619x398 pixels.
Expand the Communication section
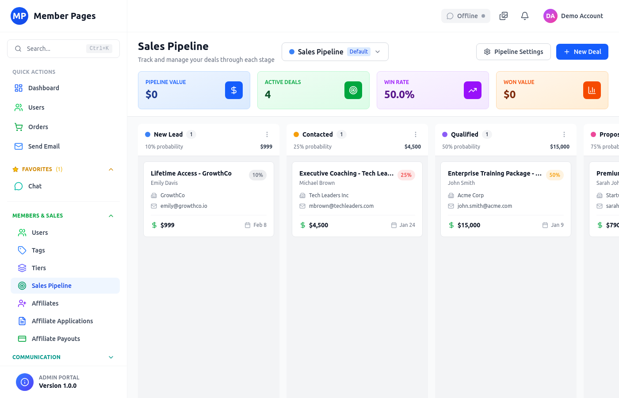click(111, 357)
